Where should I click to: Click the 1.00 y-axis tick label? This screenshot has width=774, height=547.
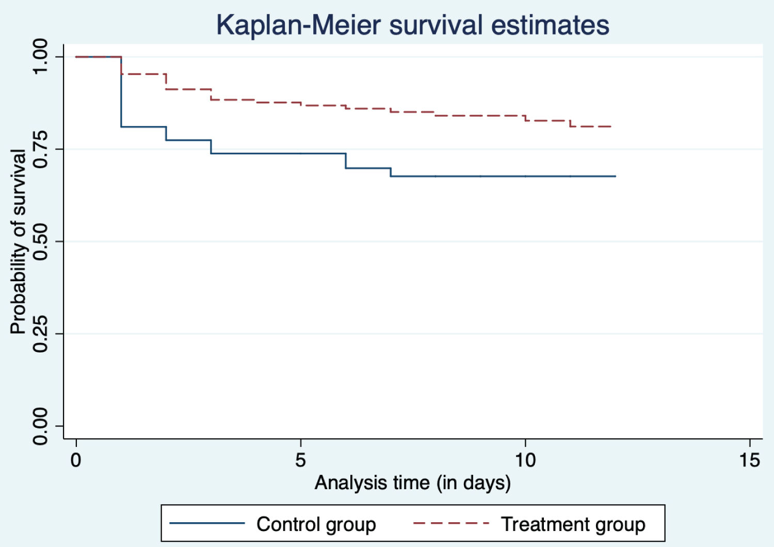pyautogui.click(x=40, y=56)
